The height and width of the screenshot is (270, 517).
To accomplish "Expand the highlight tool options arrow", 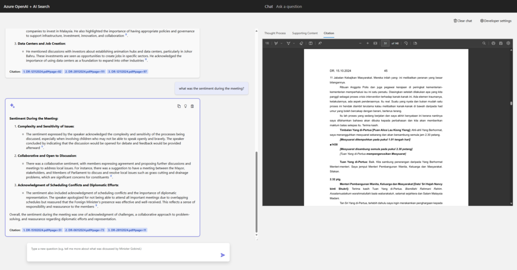I will click(x=281, y=43).
